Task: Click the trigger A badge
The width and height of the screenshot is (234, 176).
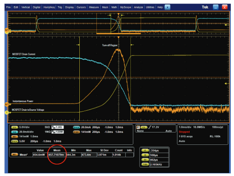Action: pyautogui.click(x=138, y=128)
